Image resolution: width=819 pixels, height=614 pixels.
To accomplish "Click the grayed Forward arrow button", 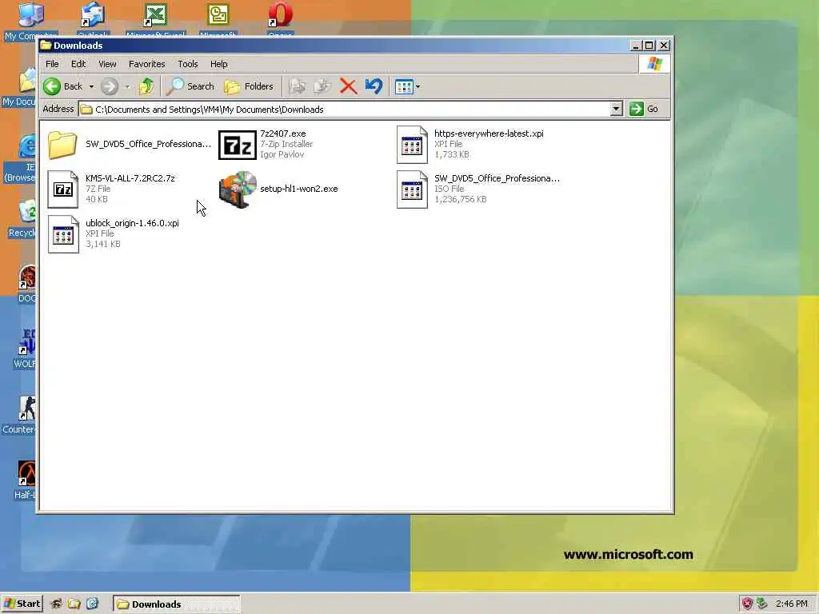I will (x=109, y=86).
